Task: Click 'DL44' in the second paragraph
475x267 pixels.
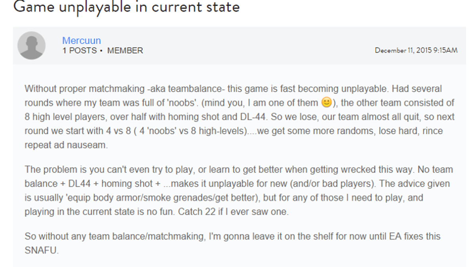Action: (x=72, y=184)
